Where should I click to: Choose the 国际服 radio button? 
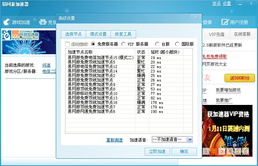point(177,44)
